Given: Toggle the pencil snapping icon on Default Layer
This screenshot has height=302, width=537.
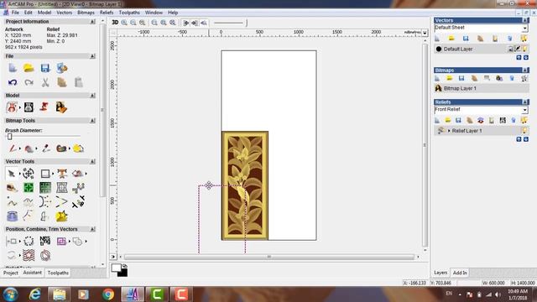Looking at the screenshot, I should point(518,49).
